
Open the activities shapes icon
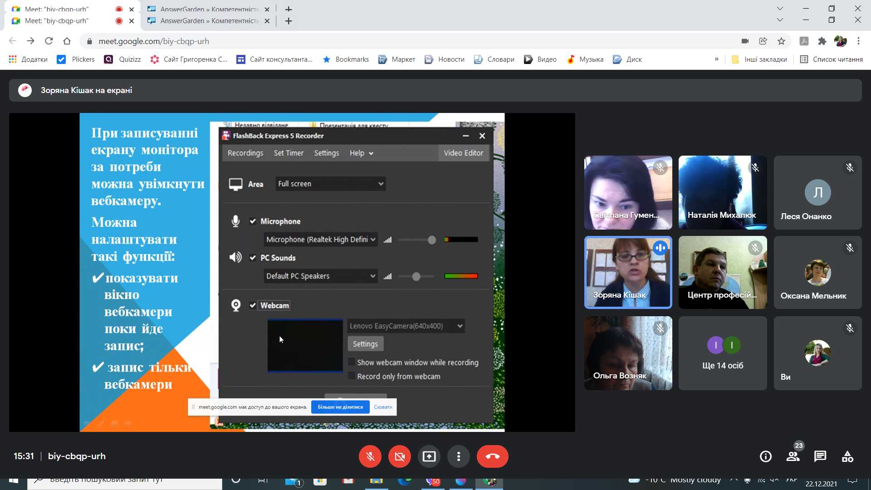[847, 456]
